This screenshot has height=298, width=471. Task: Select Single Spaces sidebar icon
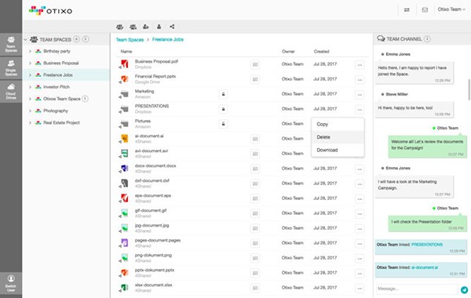click(x=11, y=67)
